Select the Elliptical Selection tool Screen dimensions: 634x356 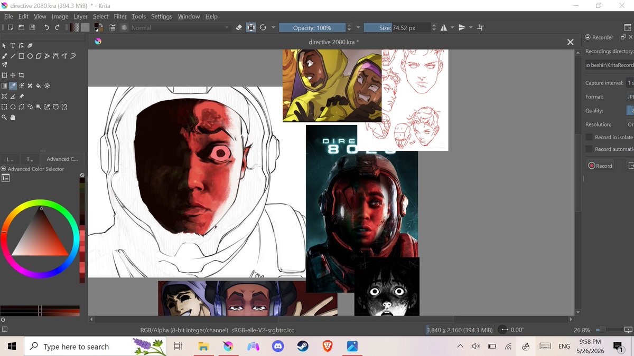point(13,107)
